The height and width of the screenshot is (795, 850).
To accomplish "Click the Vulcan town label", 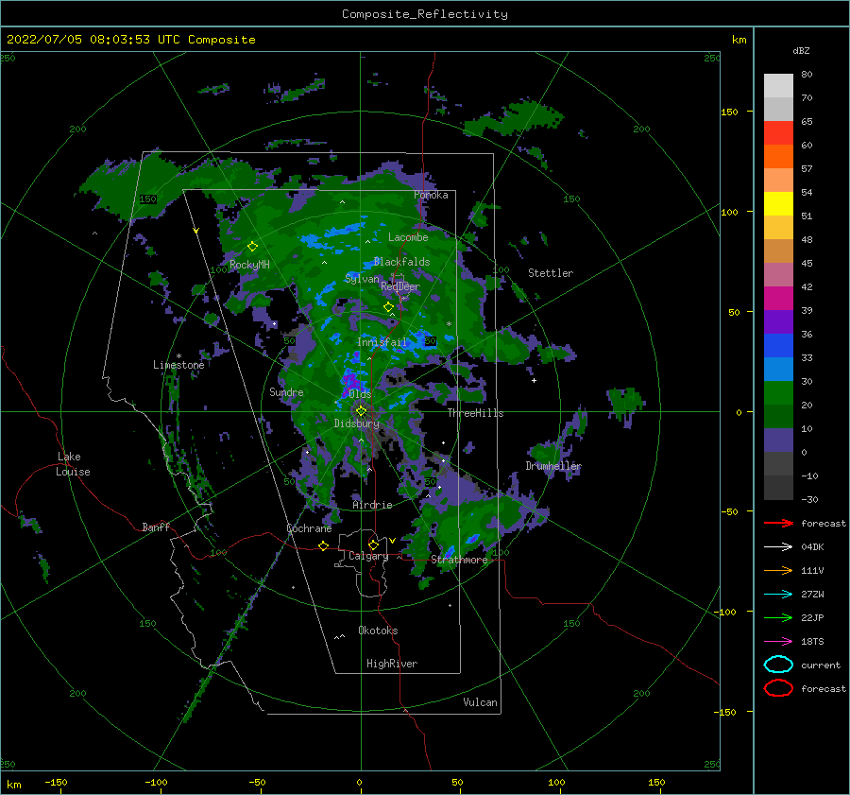I will pos(481,702).
